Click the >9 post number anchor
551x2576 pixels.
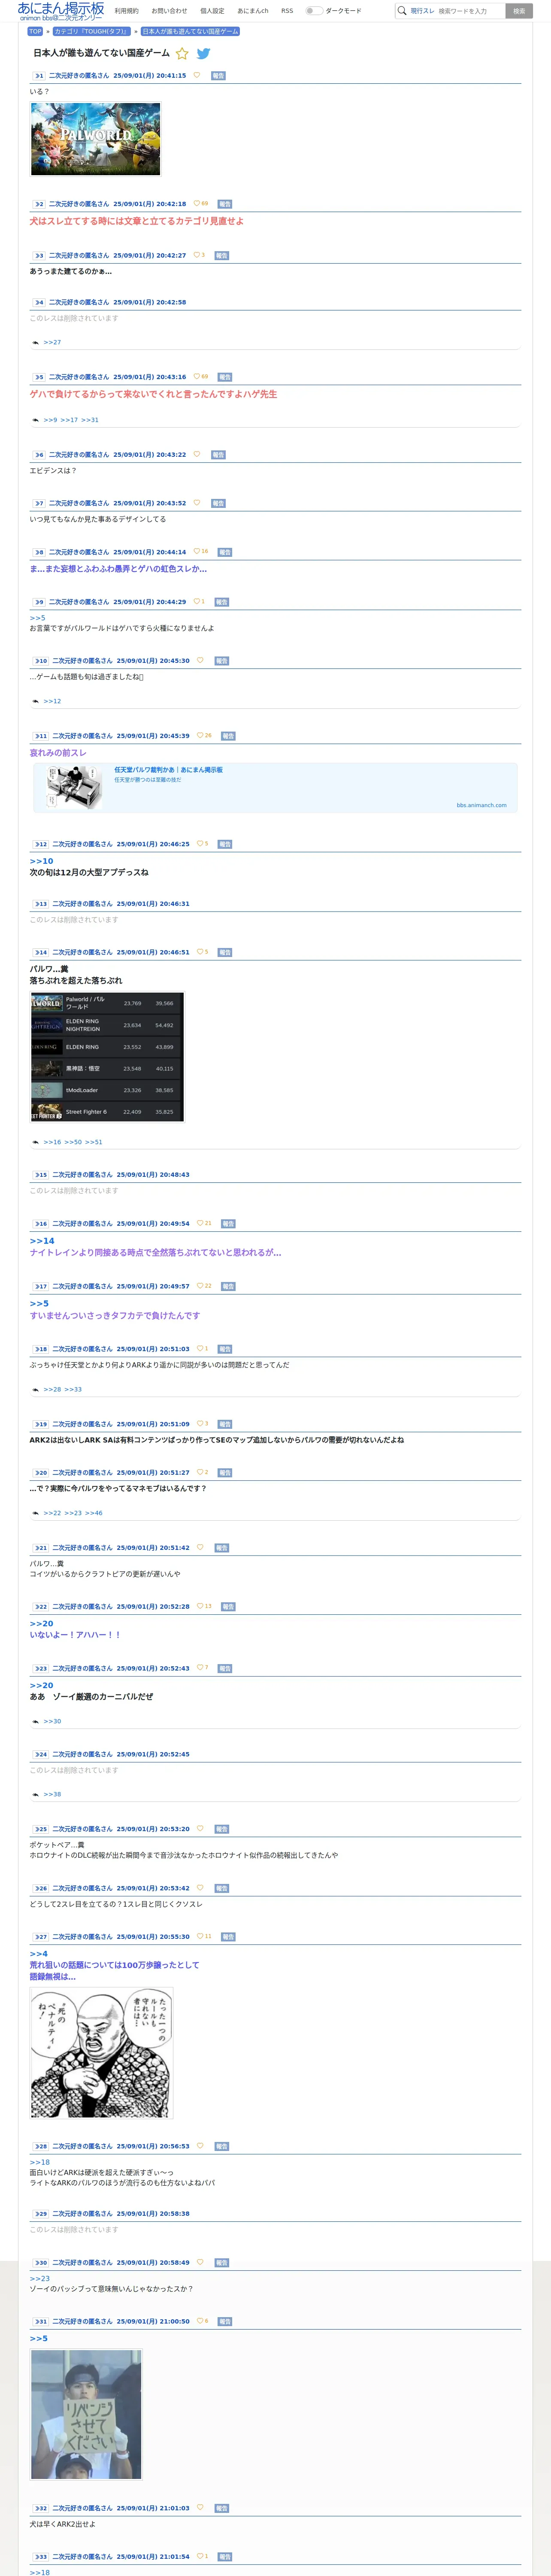pos(38,602)
